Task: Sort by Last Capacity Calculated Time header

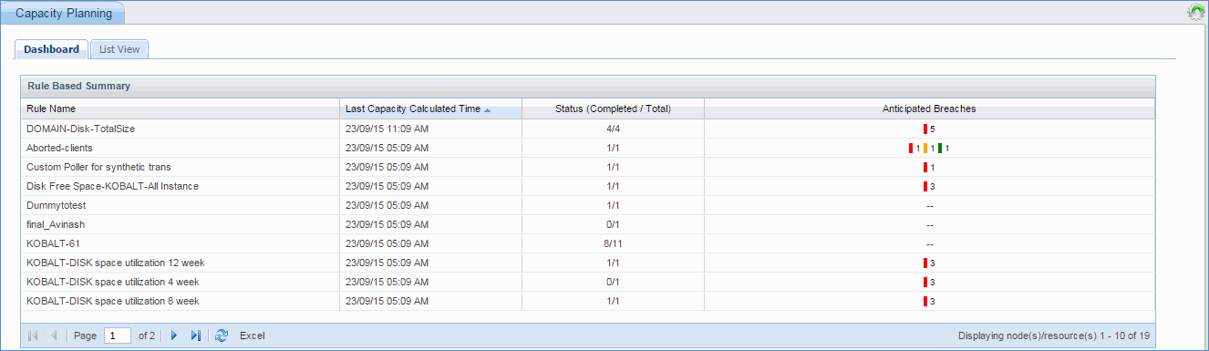Action: (x=430, y=108)
